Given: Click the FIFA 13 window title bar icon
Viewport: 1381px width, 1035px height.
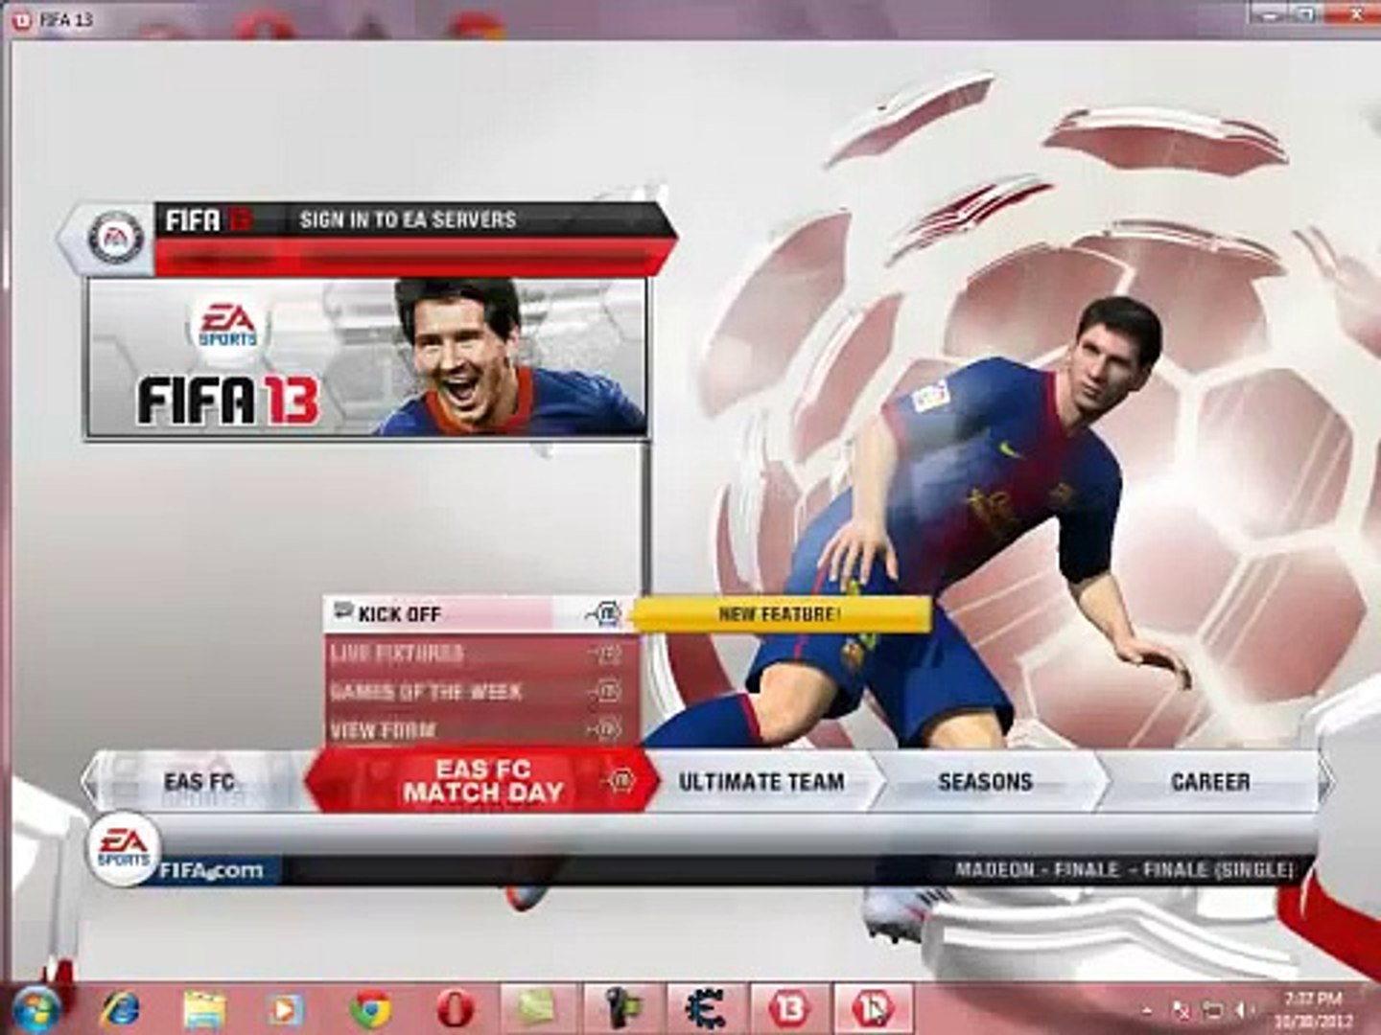Looking at the screenshot, I should [22, 20].
